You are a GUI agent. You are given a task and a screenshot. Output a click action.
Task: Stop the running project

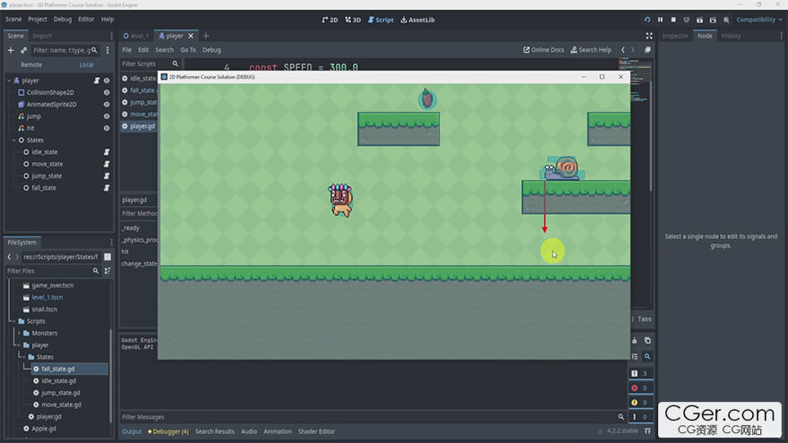coord(673,20)
